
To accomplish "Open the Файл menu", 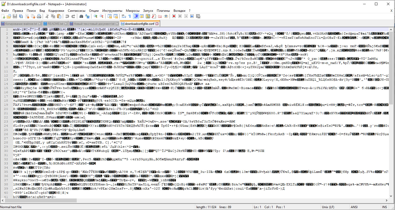I will coord(5,11).
